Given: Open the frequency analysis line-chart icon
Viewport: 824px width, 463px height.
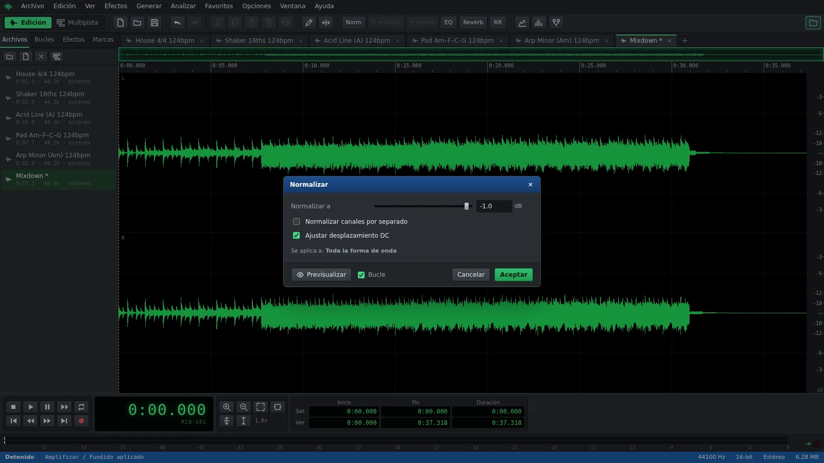Looking at the screenshot, I should tap(522, 23).
